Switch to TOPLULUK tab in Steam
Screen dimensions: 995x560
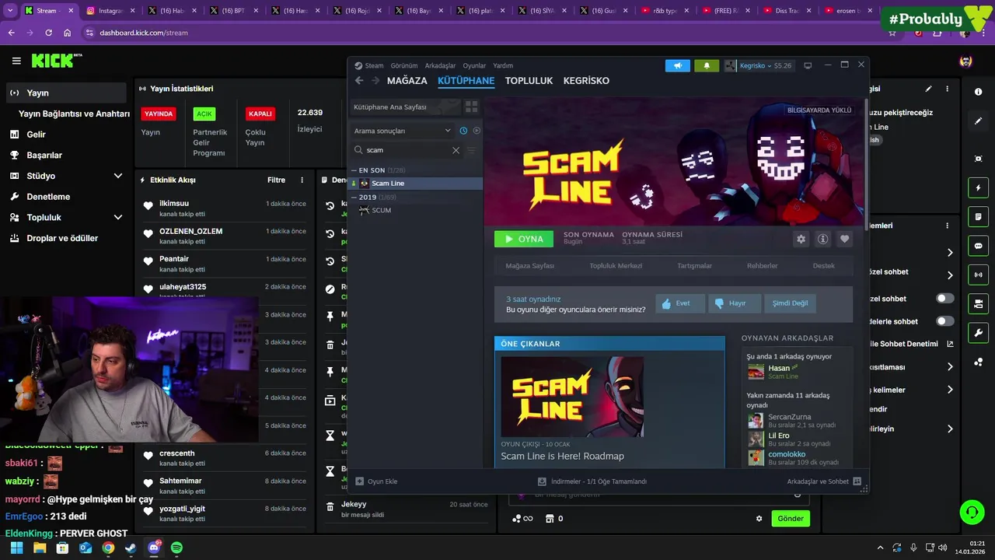pyautogui.click(x=529, y=81)
